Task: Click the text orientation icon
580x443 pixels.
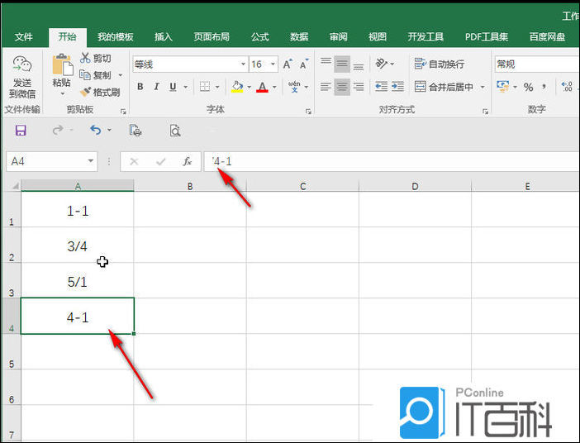Action: click(x=382, y=64)
